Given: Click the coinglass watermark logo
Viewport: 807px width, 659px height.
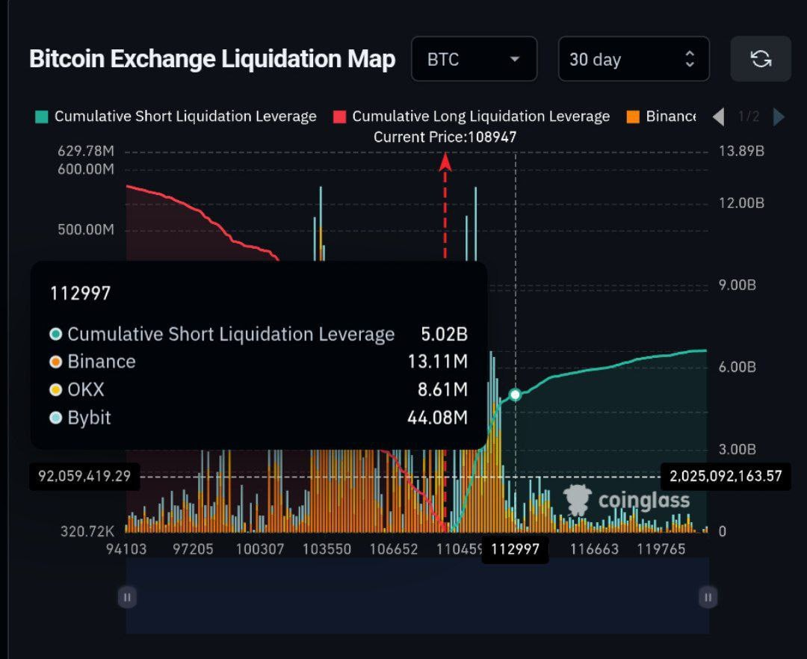Looking at the screenshot, I should point(626,500).
